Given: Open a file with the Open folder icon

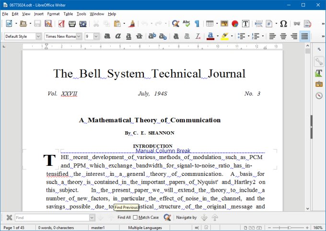Looking at the screenshot, I should pyautogui.click(x=23, y=23).
